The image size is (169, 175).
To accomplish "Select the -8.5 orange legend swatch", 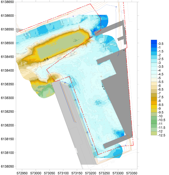I will click(x=154, y=103).
